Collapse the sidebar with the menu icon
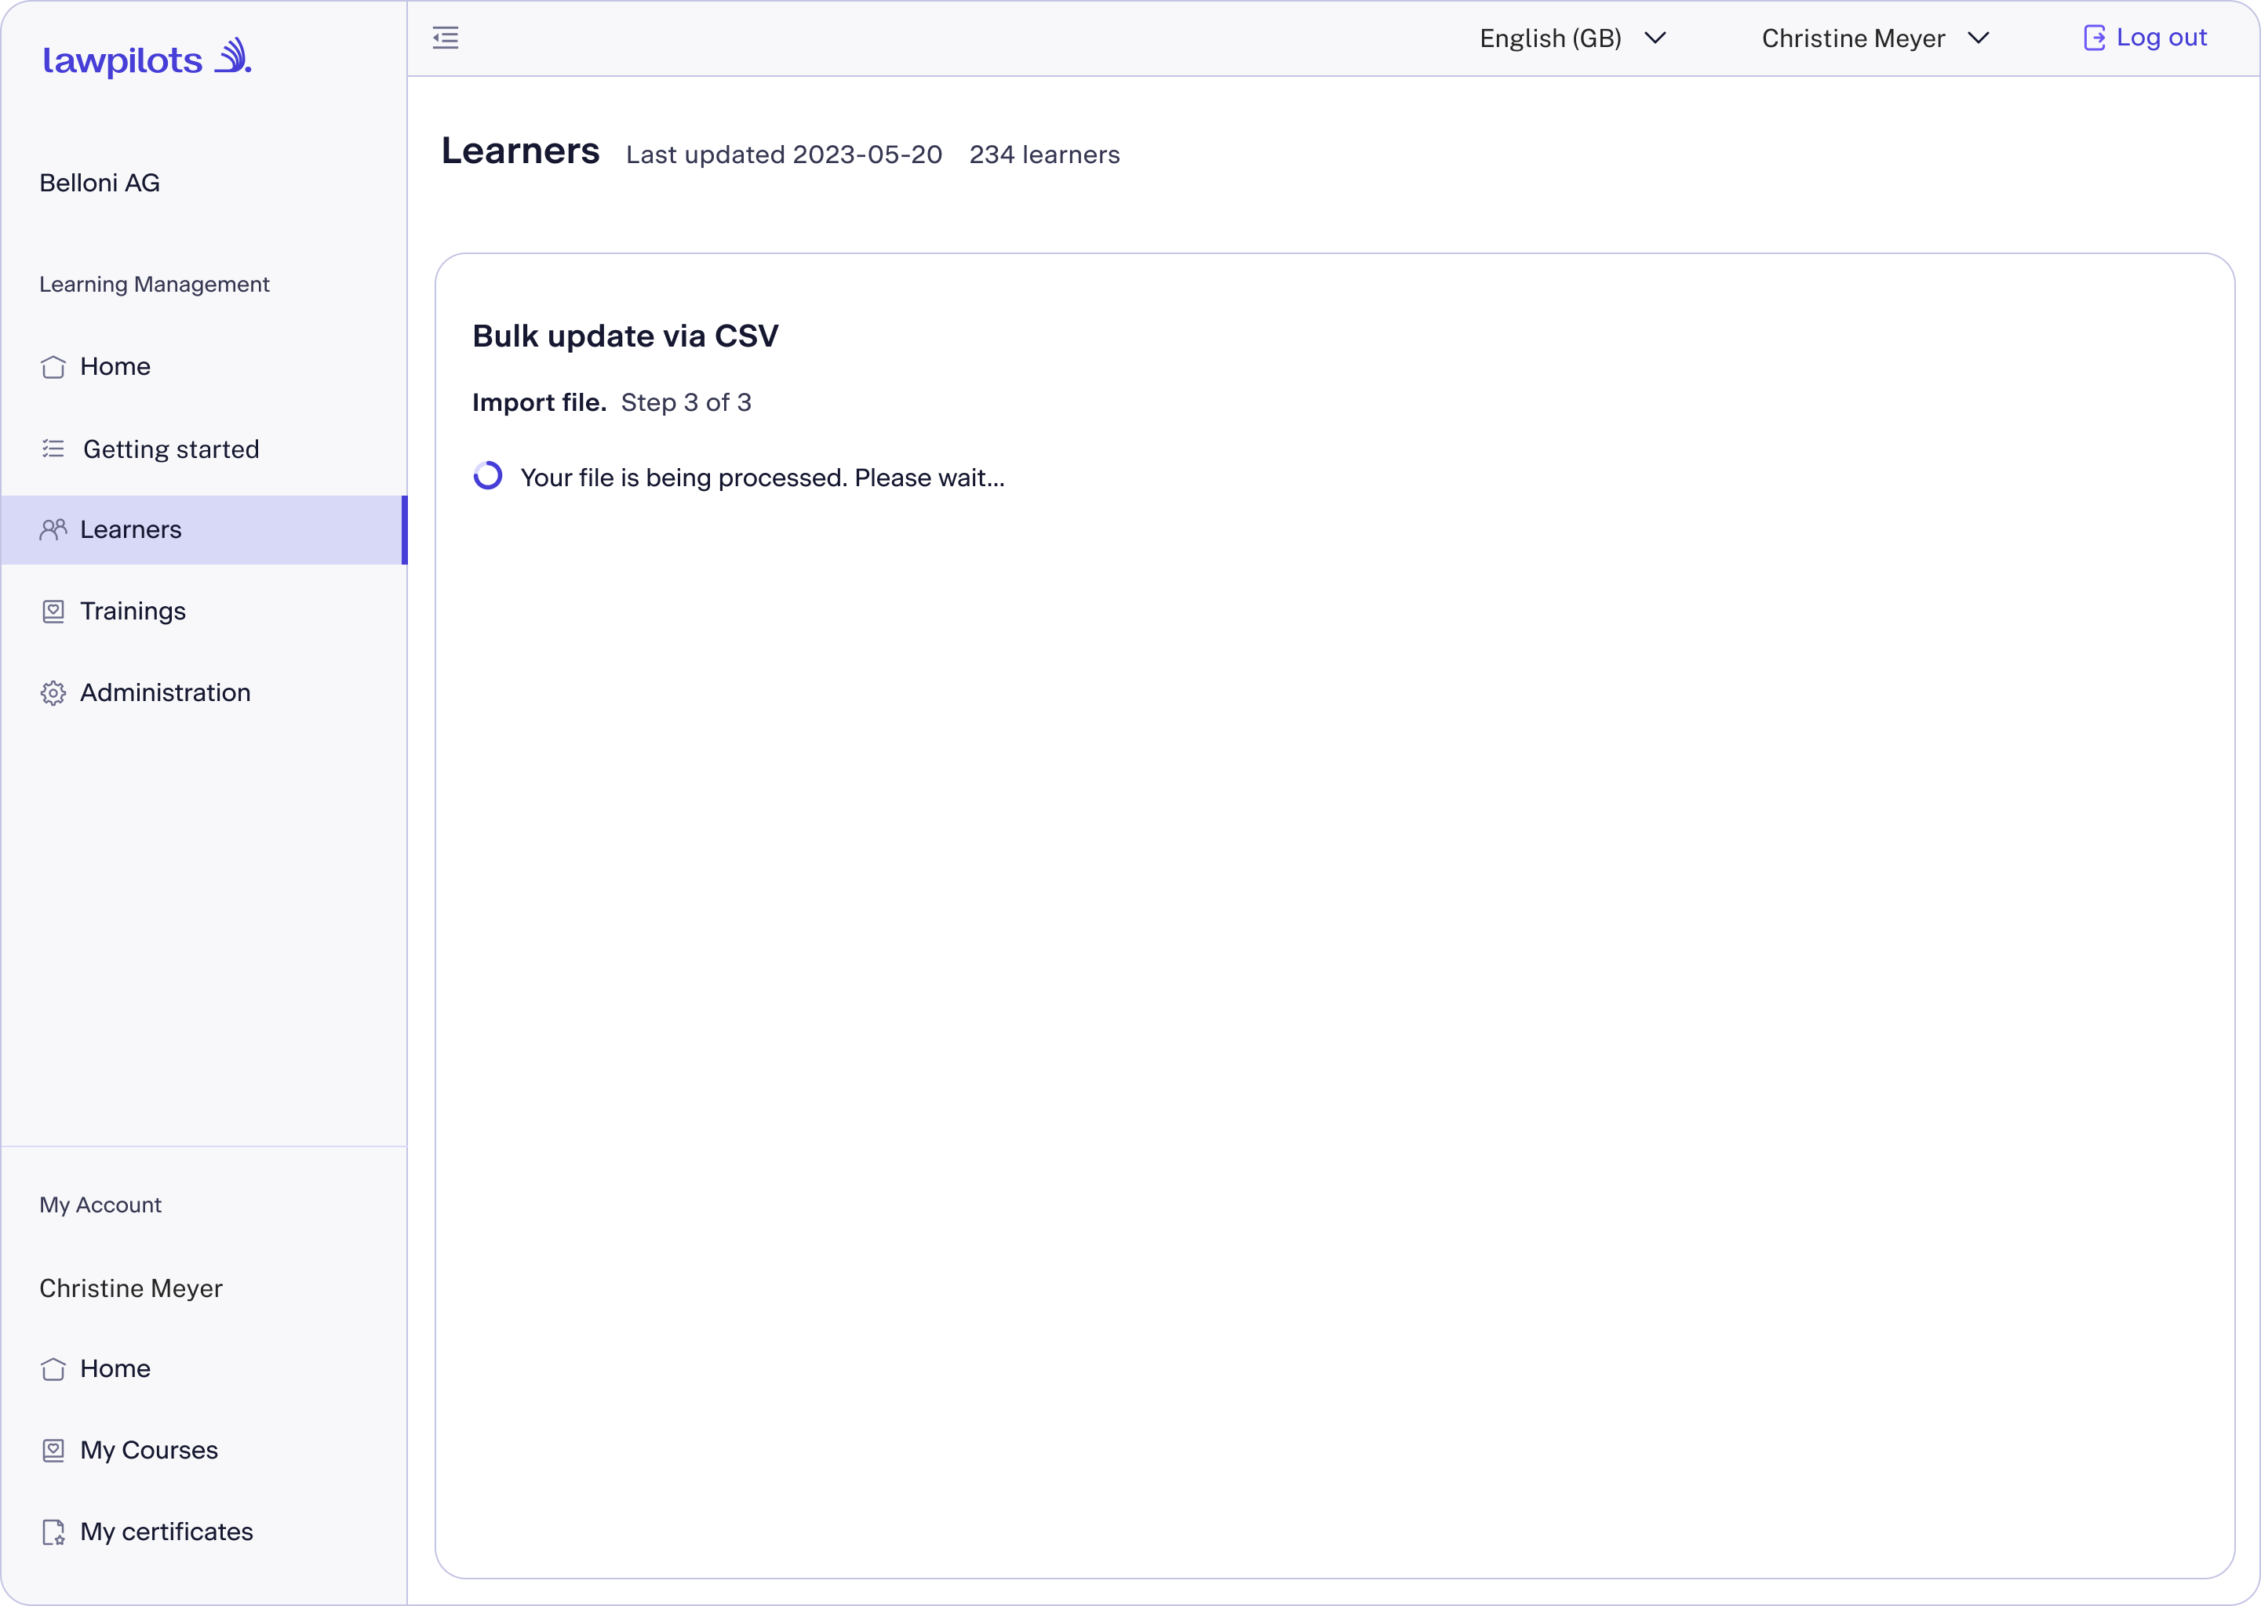The height and width of the screenshot is (1606, 2261). (x=446, y=38)
